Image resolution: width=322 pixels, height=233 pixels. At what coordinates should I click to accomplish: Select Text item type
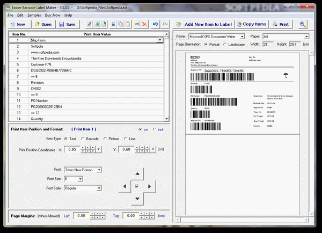click(66, 139)
